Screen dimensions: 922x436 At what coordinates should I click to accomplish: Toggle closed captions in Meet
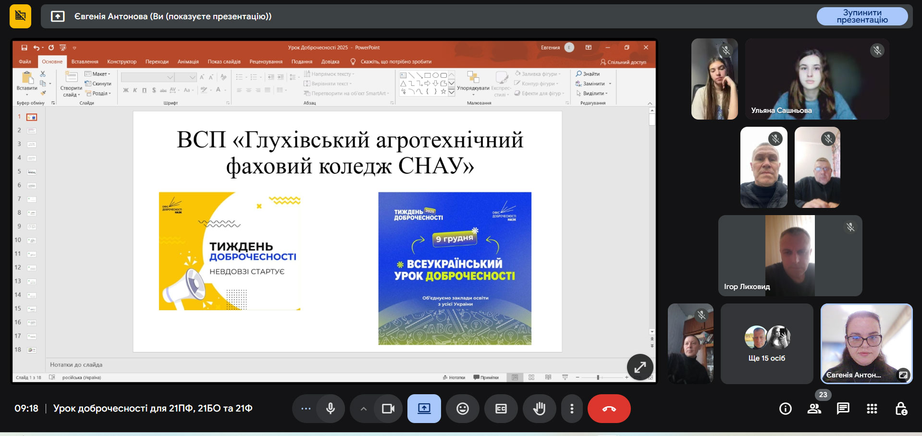point(501,409)
